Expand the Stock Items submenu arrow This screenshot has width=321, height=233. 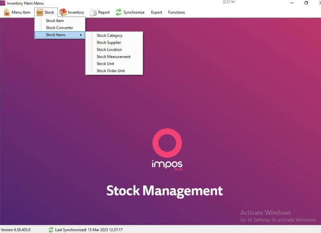coord(81,35)
